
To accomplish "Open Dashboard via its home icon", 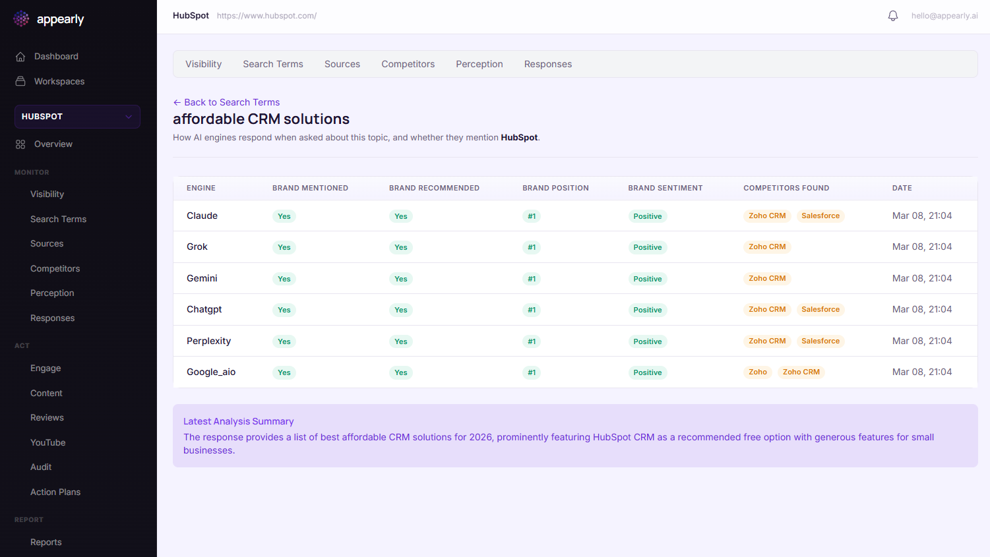I will pyautogui.click(x=20, y=57).
